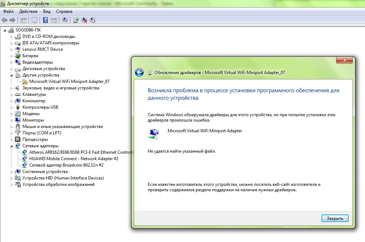Click the text 'Не удается найти указанный файл.'

(182, 151)
